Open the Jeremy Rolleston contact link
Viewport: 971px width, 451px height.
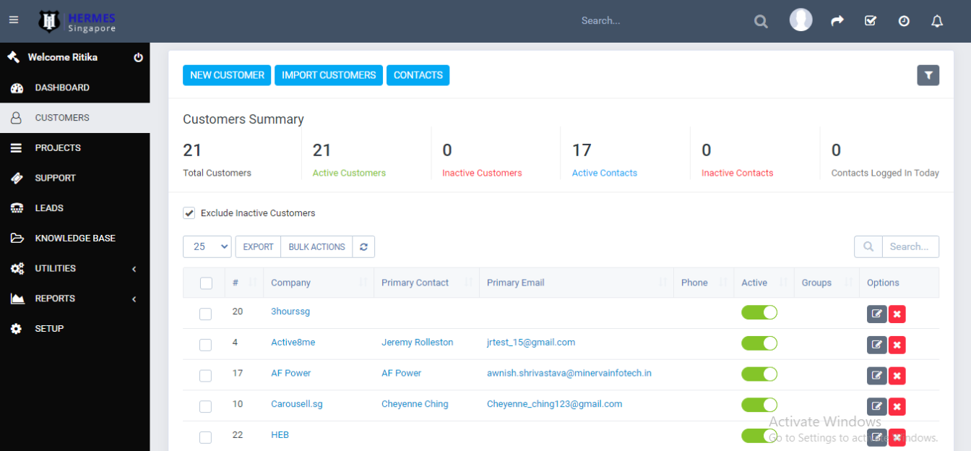click(x=417, y=343)
